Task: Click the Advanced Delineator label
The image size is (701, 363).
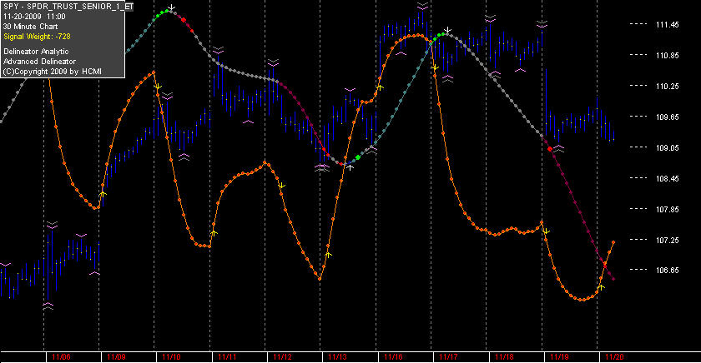Action: [x=40, y=62]
